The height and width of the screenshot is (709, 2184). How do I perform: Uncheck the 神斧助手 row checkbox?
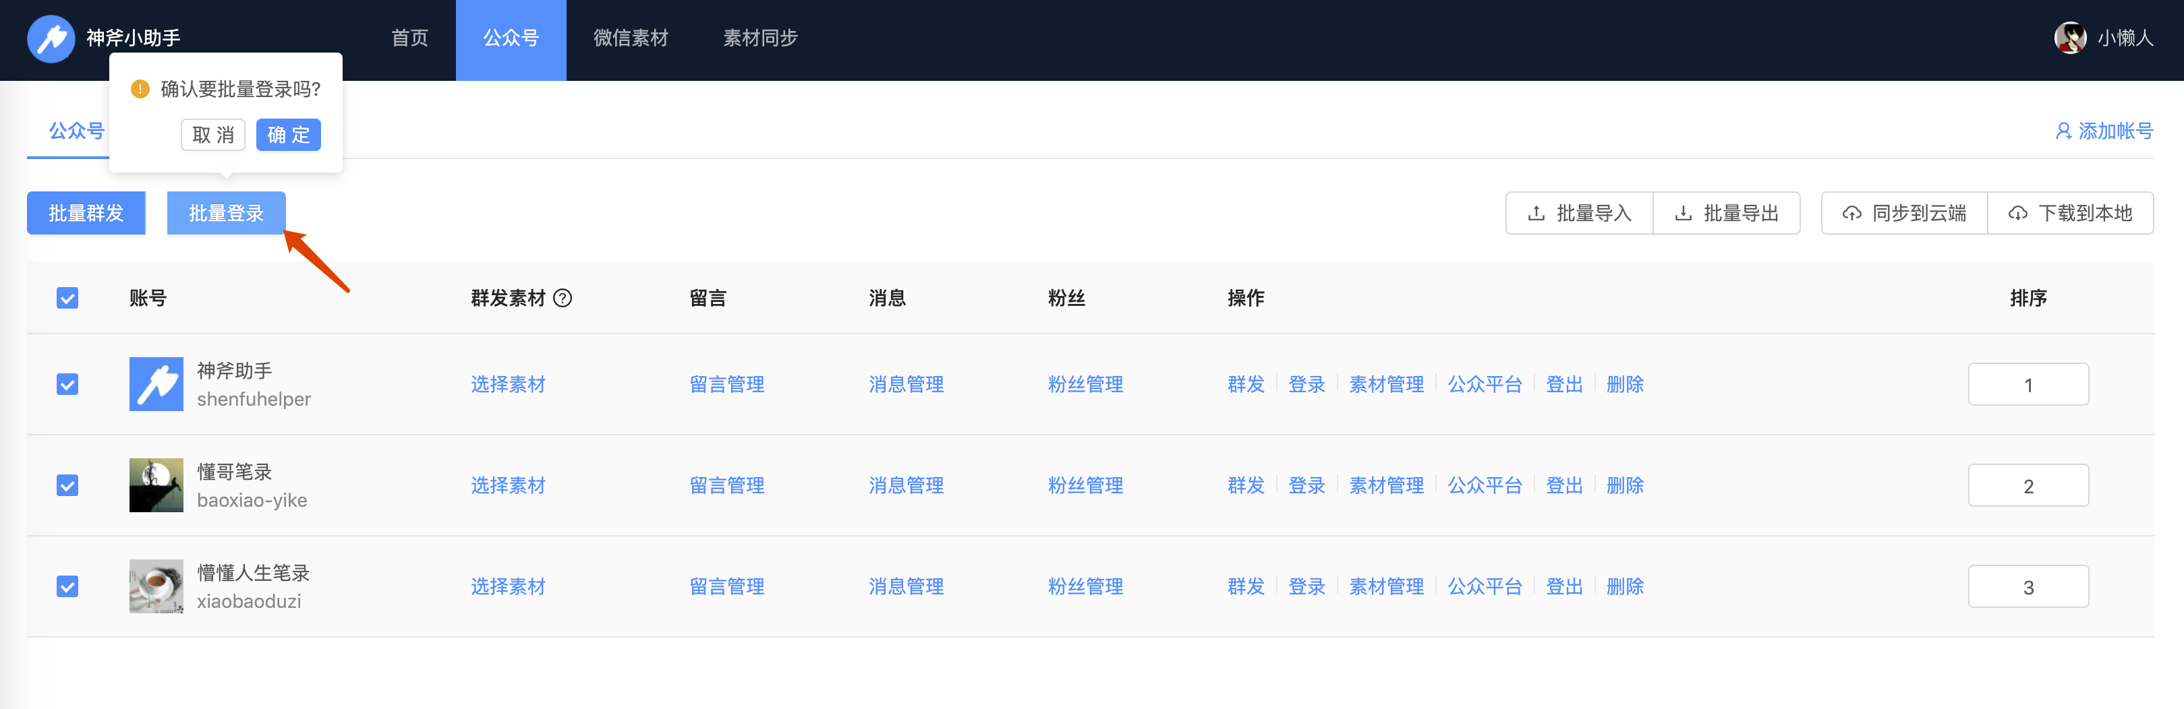click(x=67, y=385)
